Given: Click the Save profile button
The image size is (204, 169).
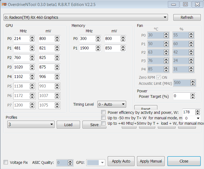Looking at the screenshot, I should (94, 125).
